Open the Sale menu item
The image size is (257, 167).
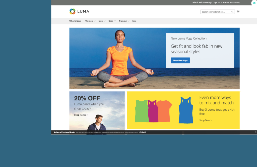(134, 21)
